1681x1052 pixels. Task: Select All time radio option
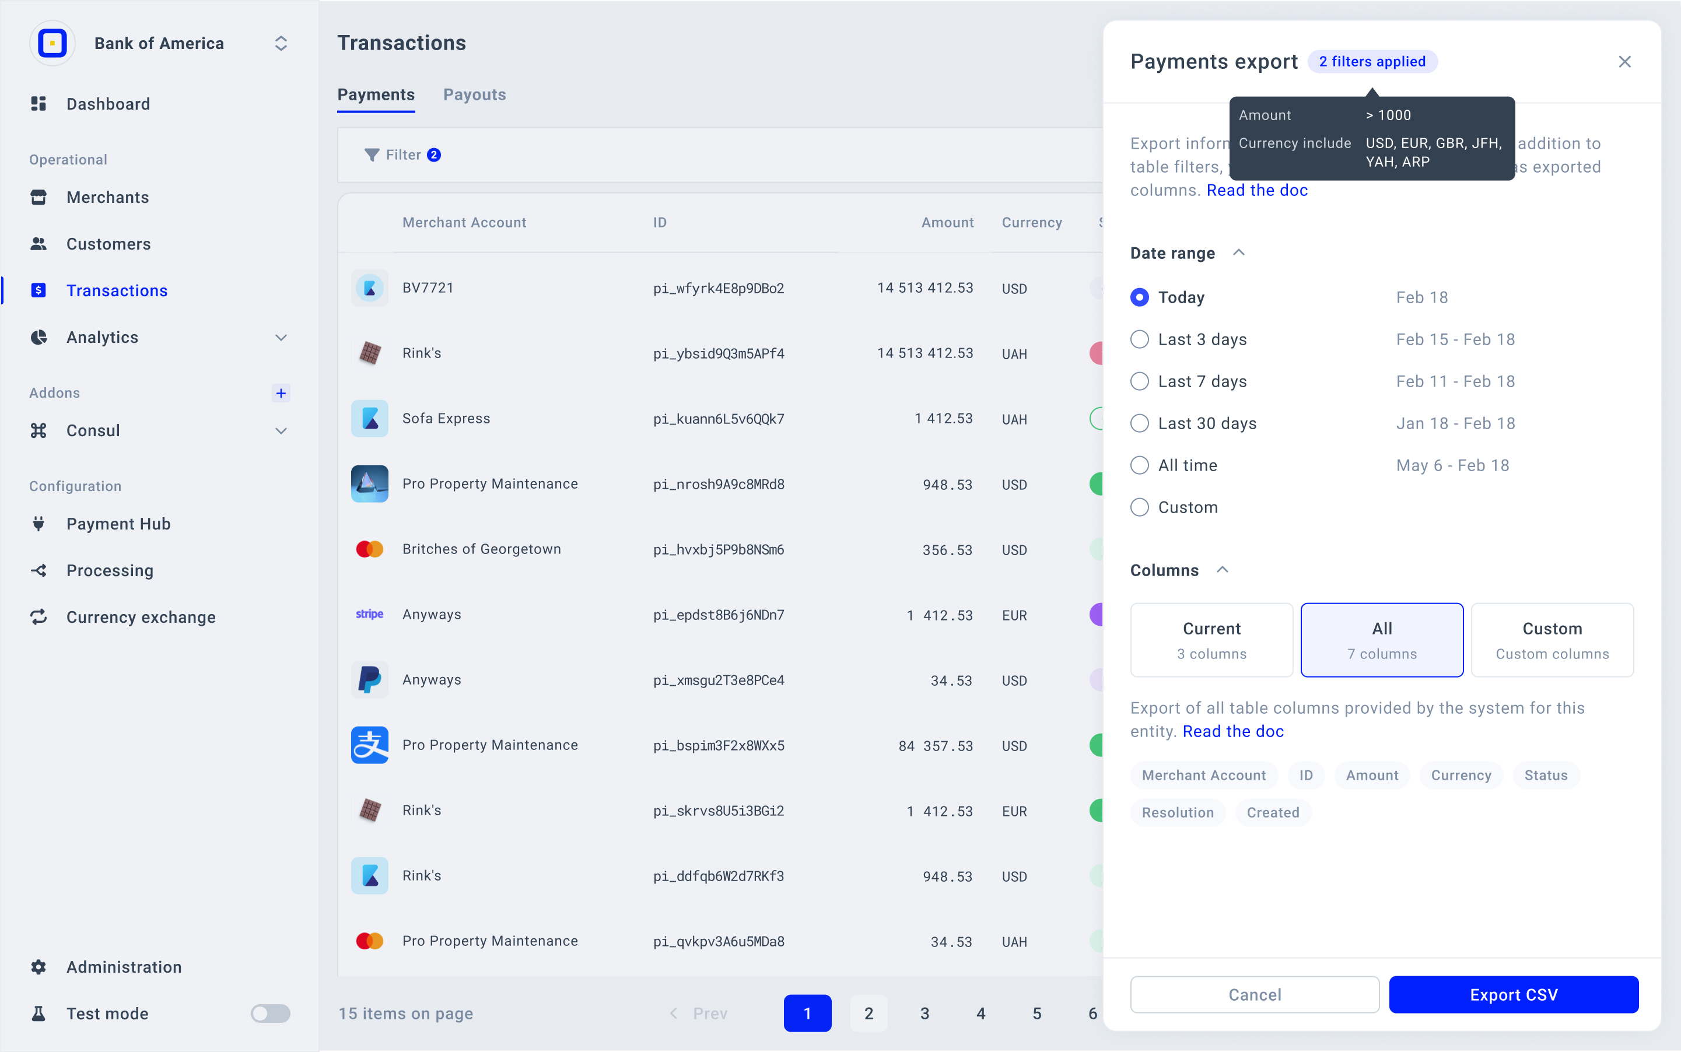coord(1140,465)
